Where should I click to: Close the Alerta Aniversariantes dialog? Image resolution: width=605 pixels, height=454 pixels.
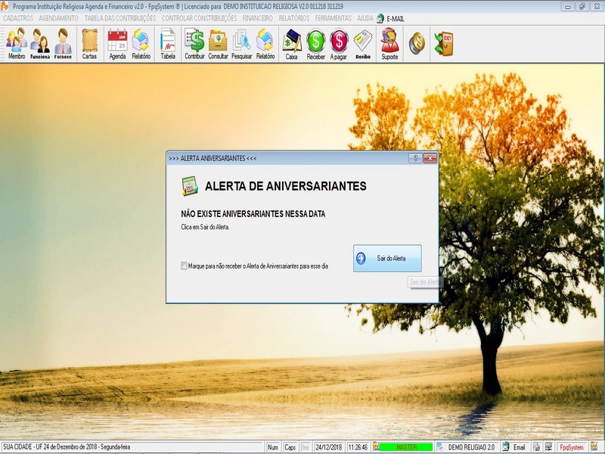pyautogui.click(x=430, y=158)
